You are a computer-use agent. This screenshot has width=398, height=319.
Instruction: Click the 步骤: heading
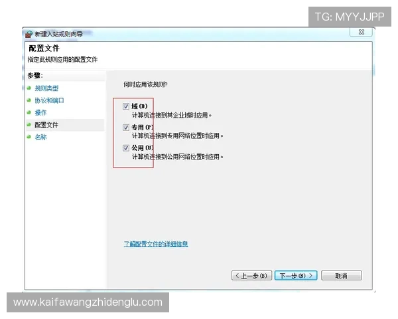35,76
